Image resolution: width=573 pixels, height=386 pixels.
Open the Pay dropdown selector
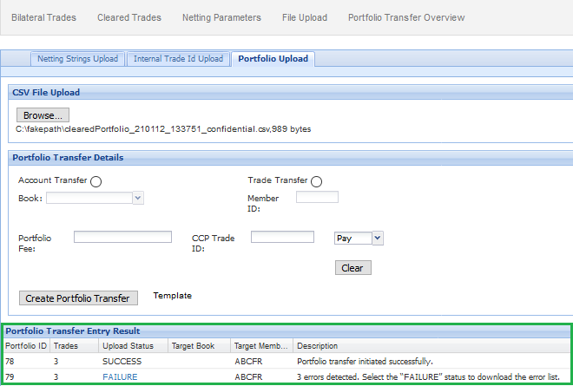(x=358, y=238)
